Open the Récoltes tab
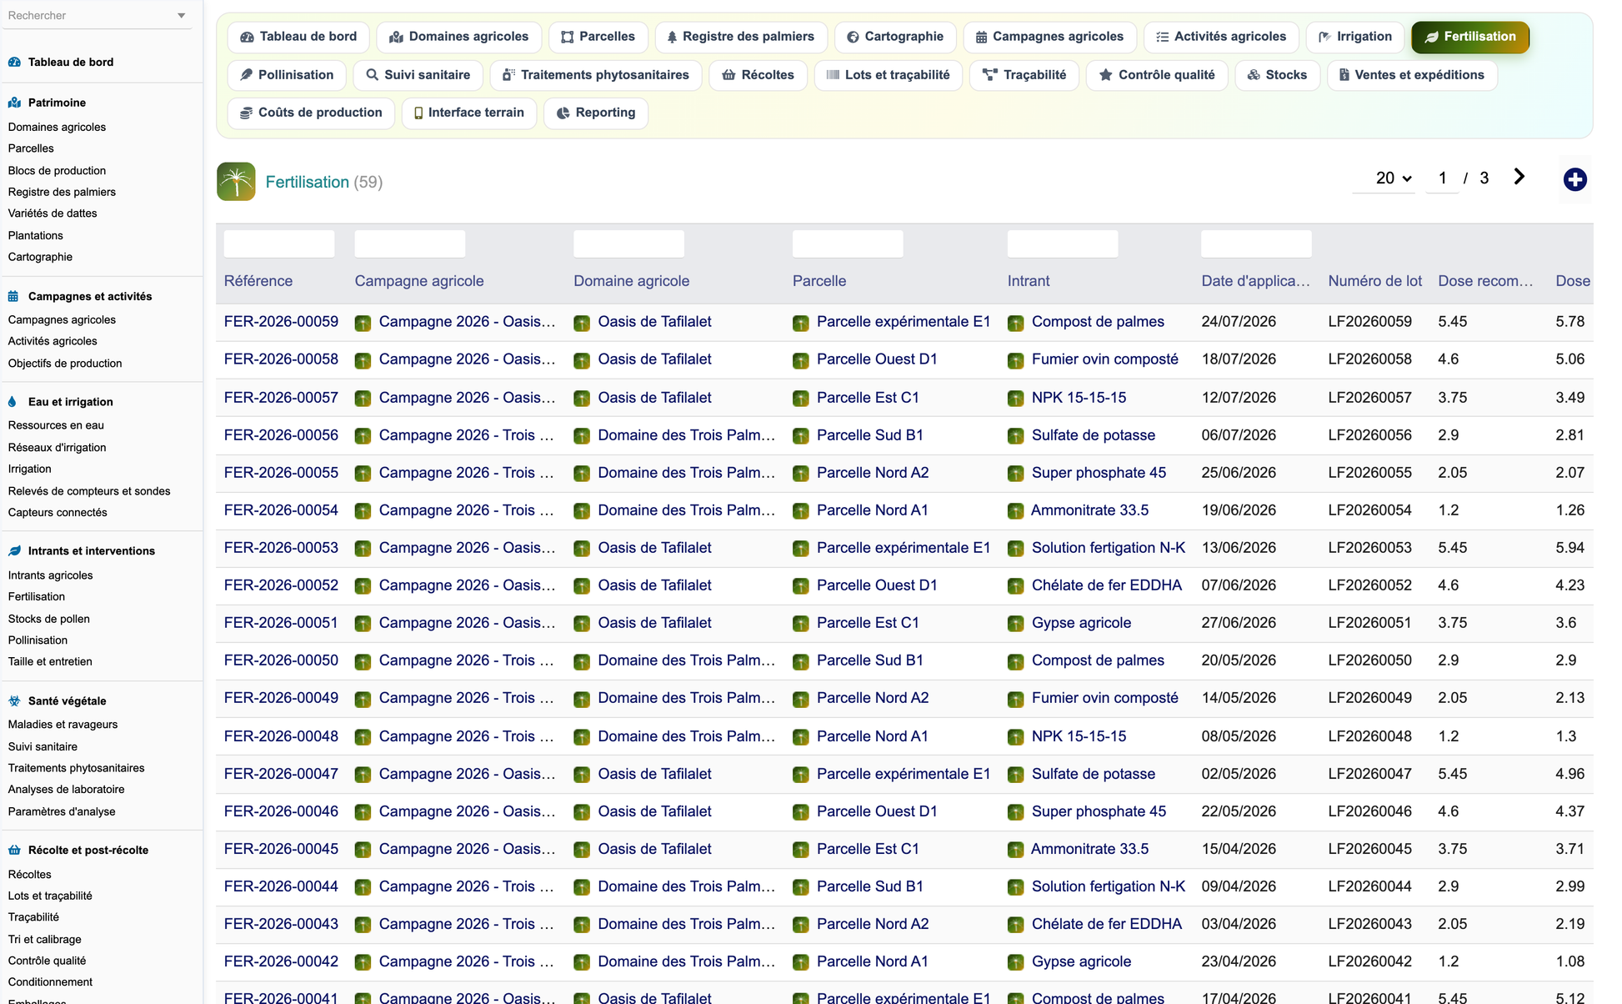Screen dimensions: 1622x1004 point(758,75)
